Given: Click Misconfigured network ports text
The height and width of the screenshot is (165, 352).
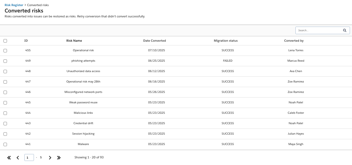Looking at the screenshot, I should click(83, 92).
